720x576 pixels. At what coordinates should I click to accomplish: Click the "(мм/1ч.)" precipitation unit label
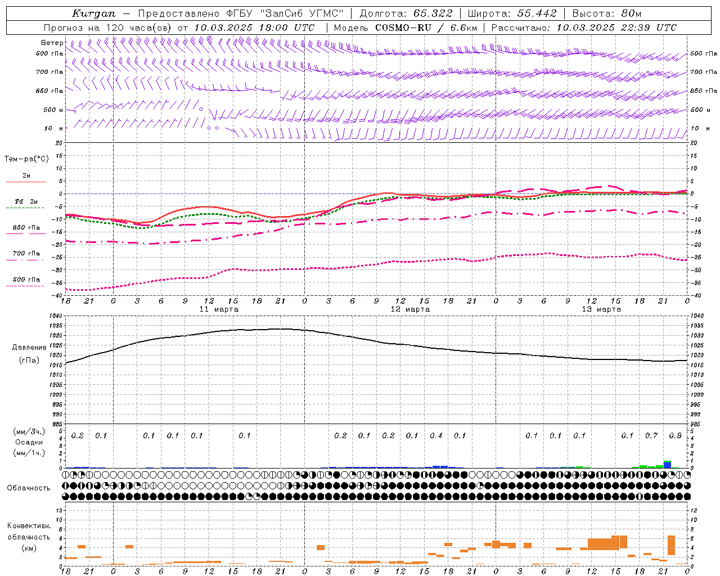tap(29, 453)
